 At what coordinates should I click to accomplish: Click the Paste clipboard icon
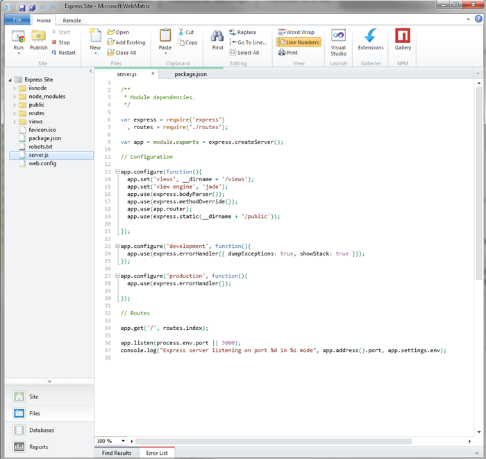(x=165, y=35)
